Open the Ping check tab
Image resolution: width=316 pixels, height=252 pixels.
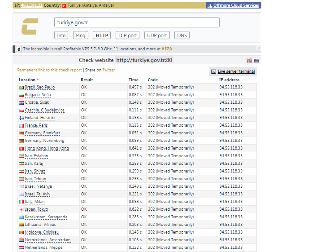point(80,35)
